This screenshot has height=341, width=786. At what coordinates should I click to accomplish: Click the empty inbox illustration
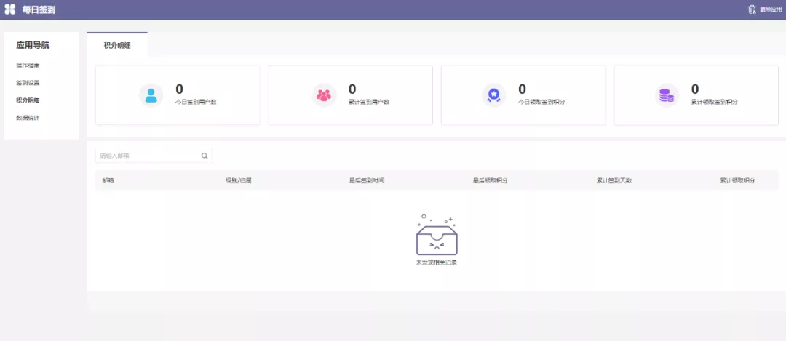click(437, 235)
